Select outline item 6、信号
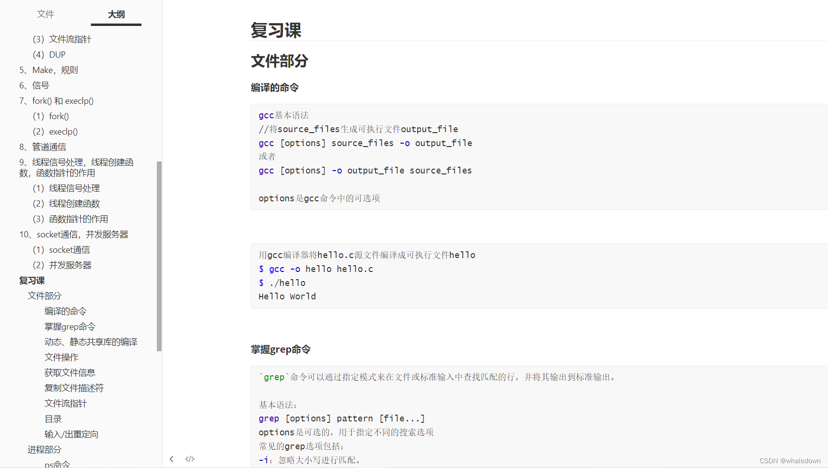Screen dimensions: 828x468 tap(34, 85)
